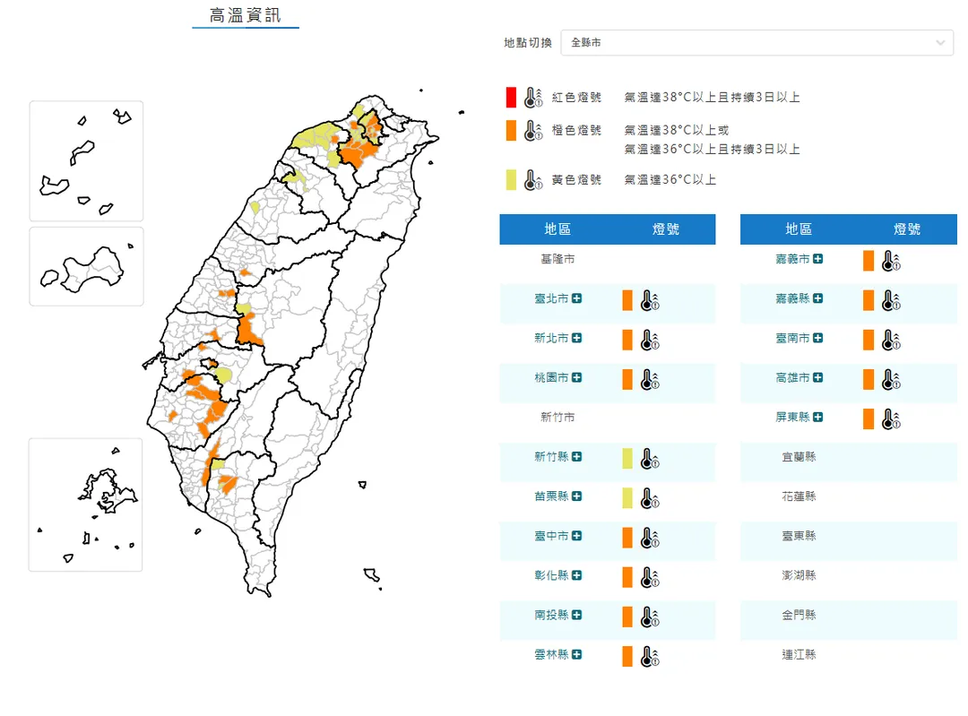Expand the 桃園市 plus icon
Screen dimensions: 968x716
point(576,378)
